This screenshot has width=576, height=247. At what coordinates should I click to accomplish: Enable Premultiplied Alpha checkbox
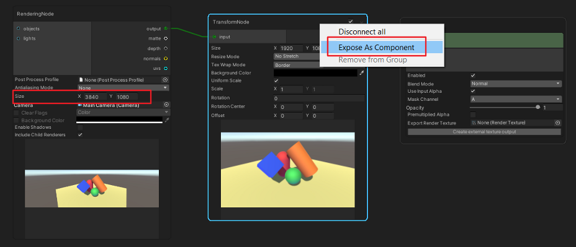pos(473,115)
